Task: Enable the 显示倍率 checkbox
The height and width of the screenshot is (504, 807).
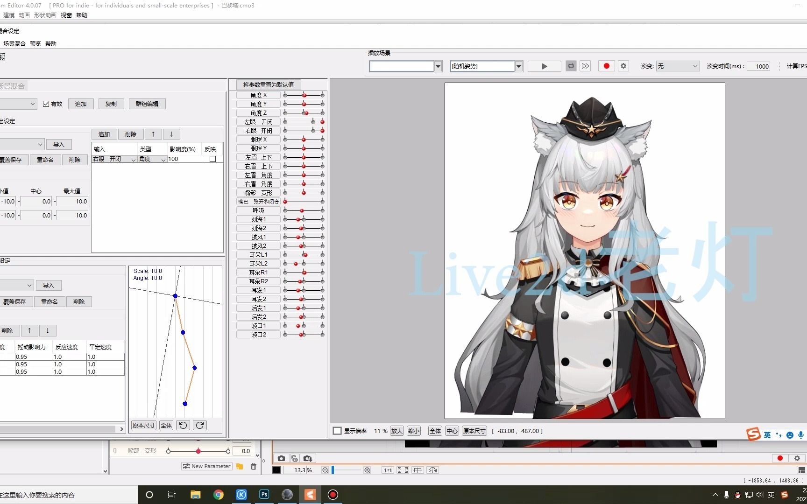Action: pyautogui.click(x=337, y=431)
